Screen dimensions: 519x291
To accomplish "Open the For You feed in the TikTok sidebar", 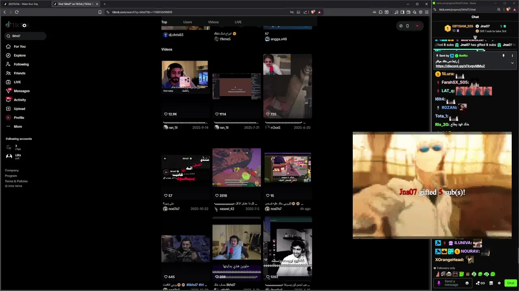I will click(x=16, y=46).
